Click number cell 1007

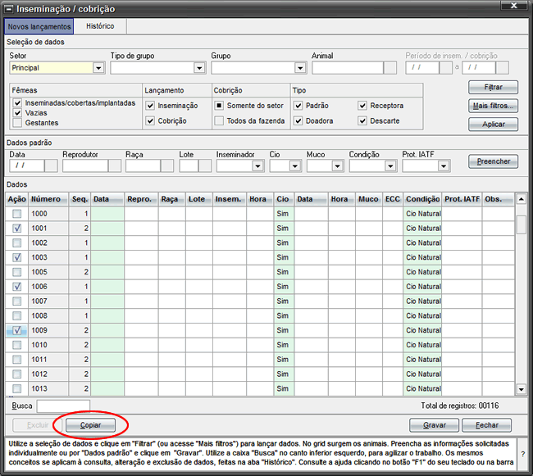pyautogui.click(x=48, y=301)
